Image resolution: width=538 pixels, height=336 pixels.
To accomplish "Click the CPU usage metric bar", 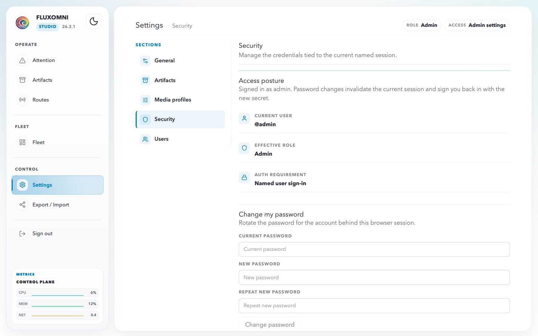I will click(x=58, y=293).
